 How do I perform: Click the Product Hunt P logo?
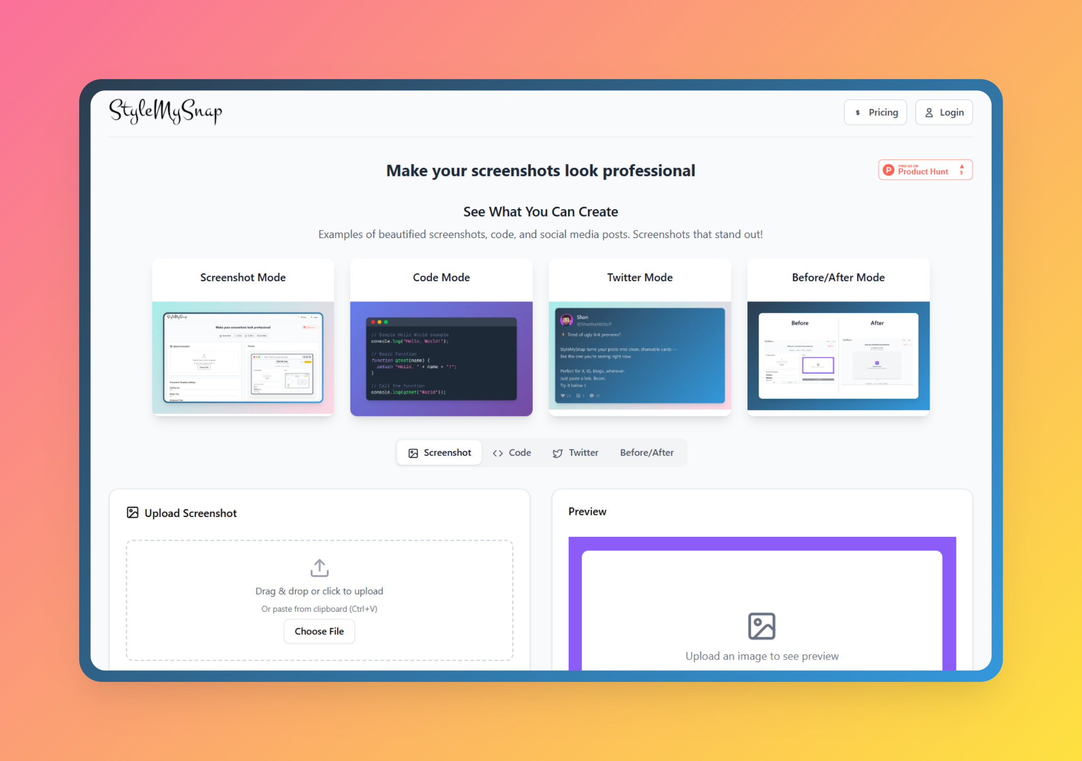[889, 170]
